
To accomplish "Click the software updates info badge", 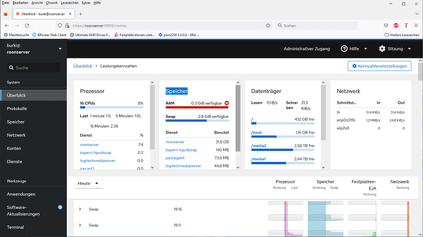I will 60,207.
